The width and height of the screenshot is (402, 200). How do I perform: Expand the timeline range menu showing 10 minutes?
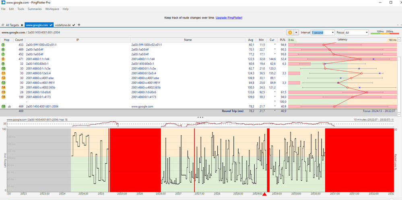pyautogui.click(x=392, y=120)
